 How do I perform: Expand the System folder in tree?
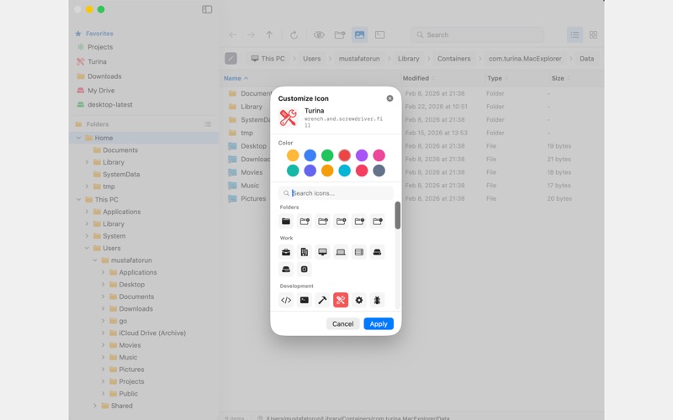tap(87, 236)
